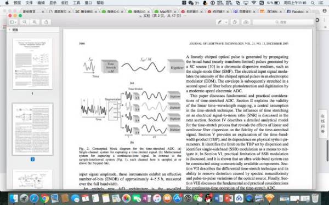Open Photos from the Dock

coord(126,198)
